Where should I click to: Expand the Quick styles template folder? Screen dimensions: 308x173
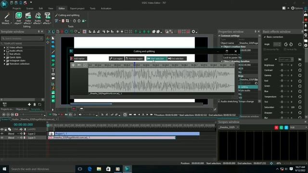click(4, 57)
